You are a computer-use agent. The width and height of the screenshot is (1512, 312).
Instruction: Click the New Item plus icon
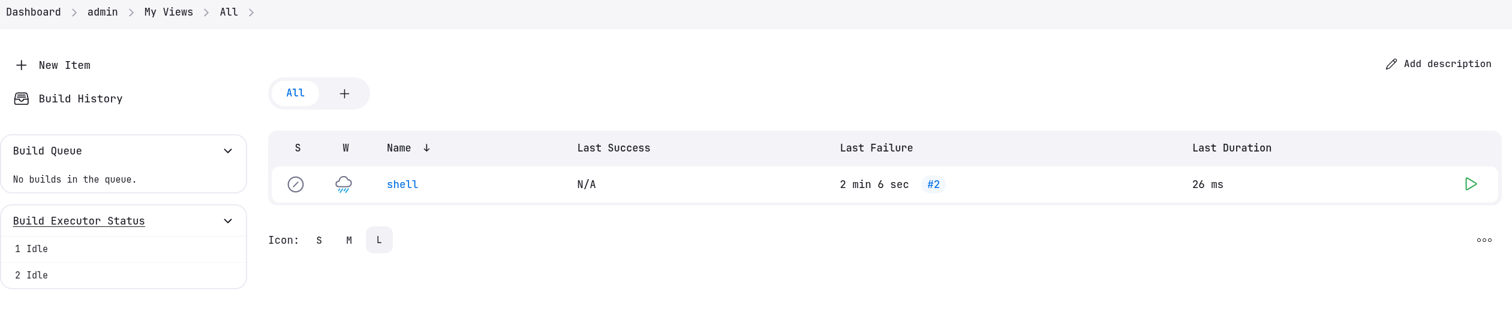22,65
